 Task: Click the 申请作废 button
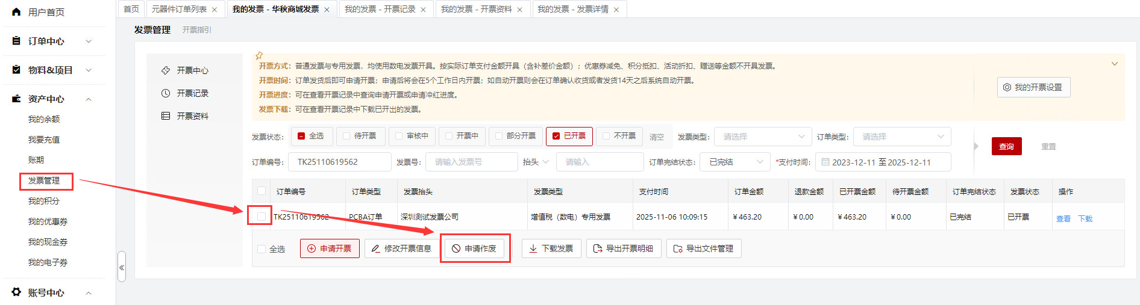(474, 248)
